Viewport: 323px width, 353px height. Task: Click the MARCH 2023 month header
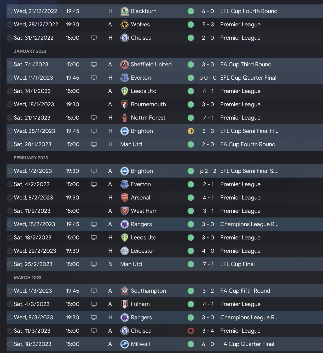[28, 278]
